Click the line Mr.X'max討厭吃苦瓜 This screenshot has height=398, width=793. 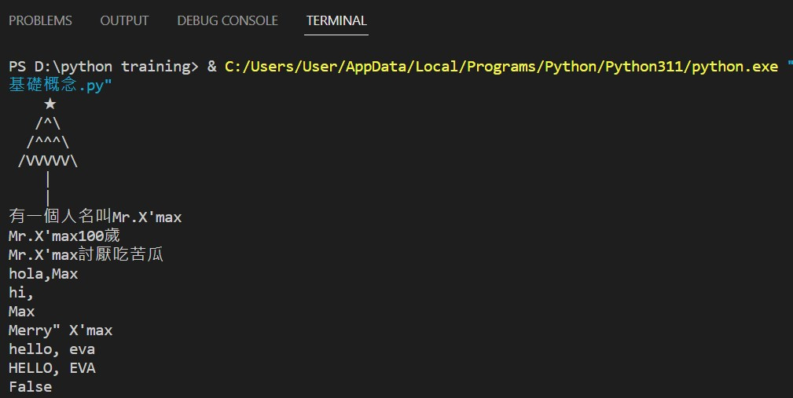pyautogui.click(x=86, y=254)
